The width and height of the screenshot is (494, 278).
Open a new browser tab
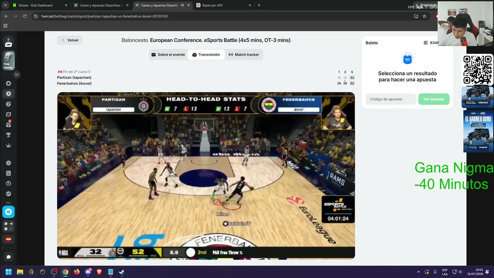pyautogui.click(x=259, y=5)
